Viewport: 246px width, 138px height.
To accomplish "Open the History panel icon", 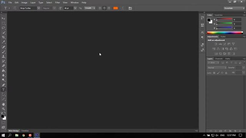I will [203, 18].
